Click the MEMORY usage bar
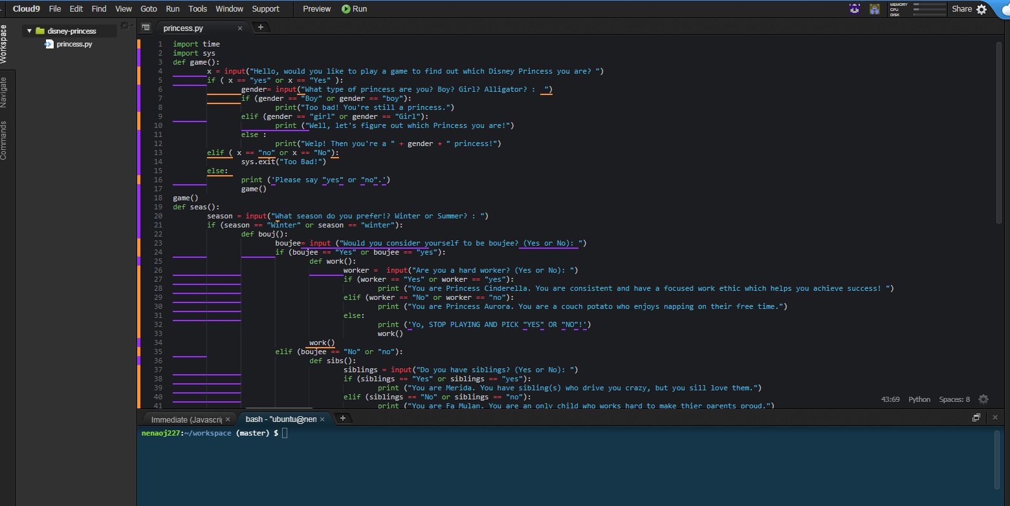1010x506 pixels. tap(929, 5)
